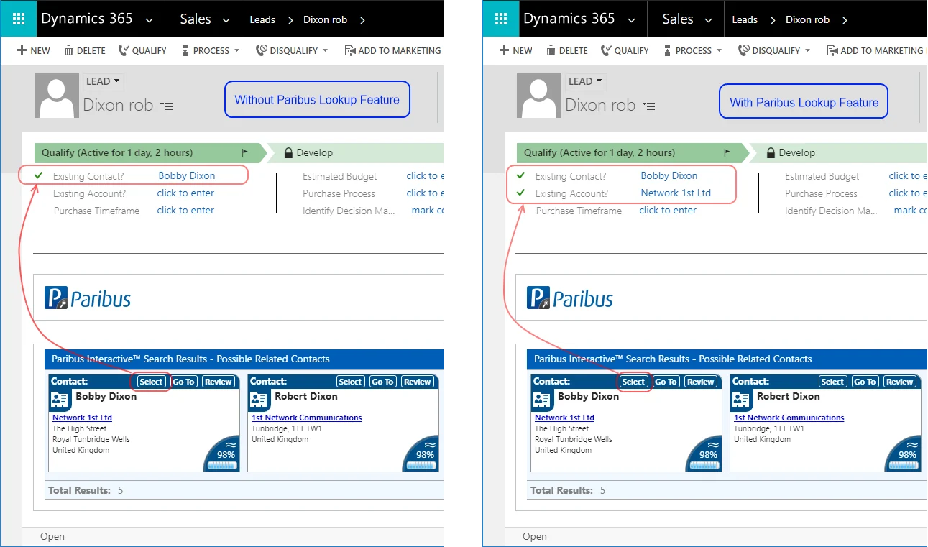Click QUALIFY command in right screenshot
The width and height of the screenshot is (928, 547).
coord(625,50)
